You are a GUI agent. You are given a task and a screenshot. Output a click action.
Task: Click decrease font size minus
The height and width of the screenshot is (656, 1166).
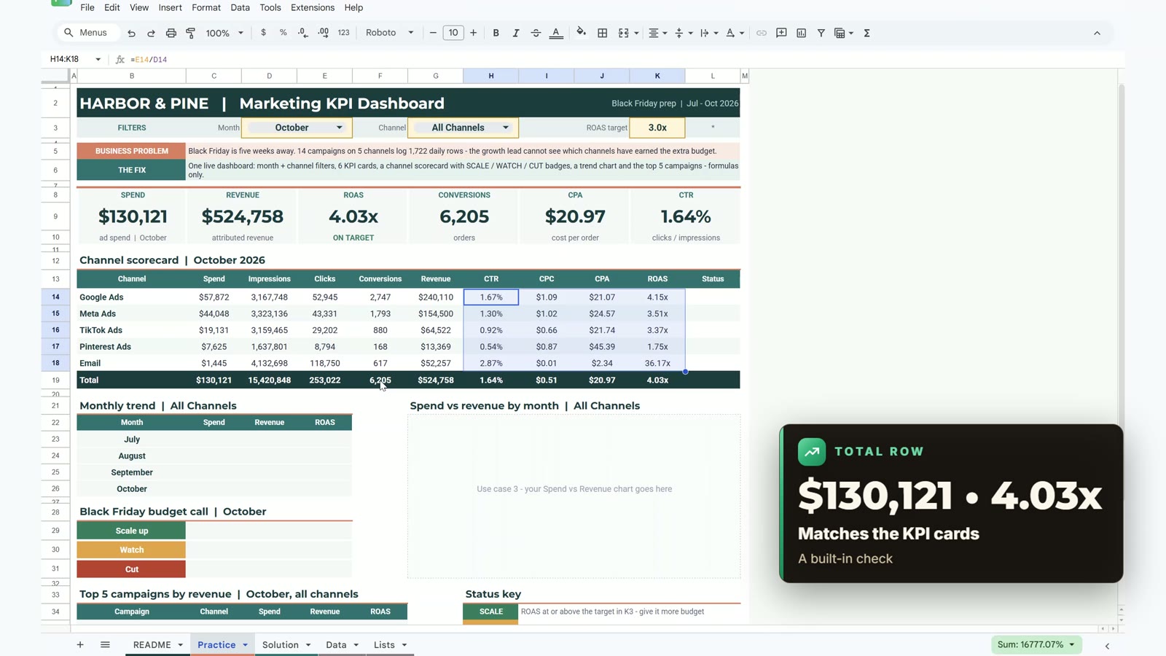[433, 33]
